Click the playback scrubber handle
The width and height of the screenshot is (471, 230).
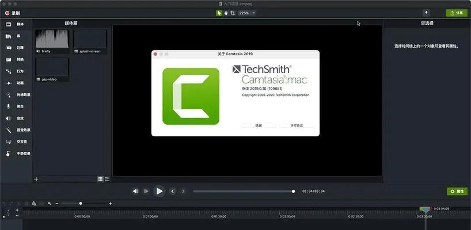[293, 191]
